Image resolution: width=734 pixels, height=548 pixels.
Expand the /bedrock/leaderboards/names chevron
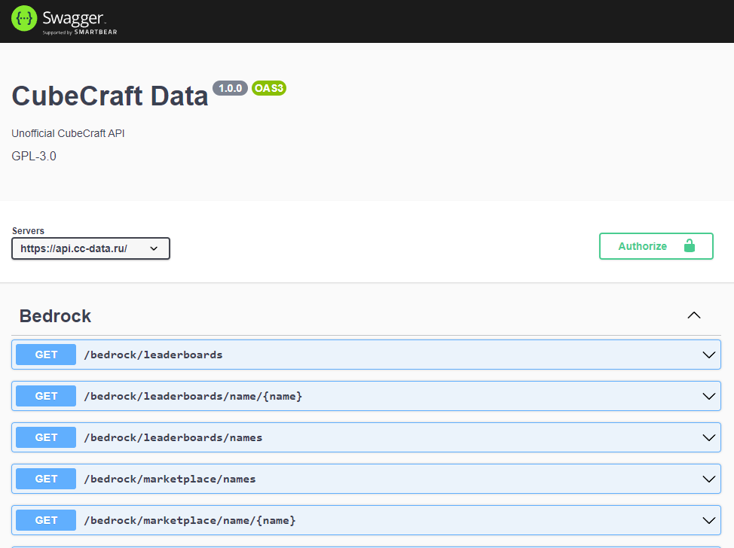point(708,437)
